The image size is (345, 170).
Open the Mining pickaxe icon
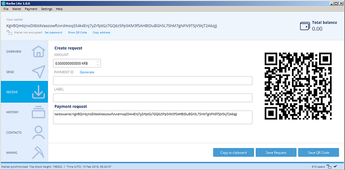(38, 152)
